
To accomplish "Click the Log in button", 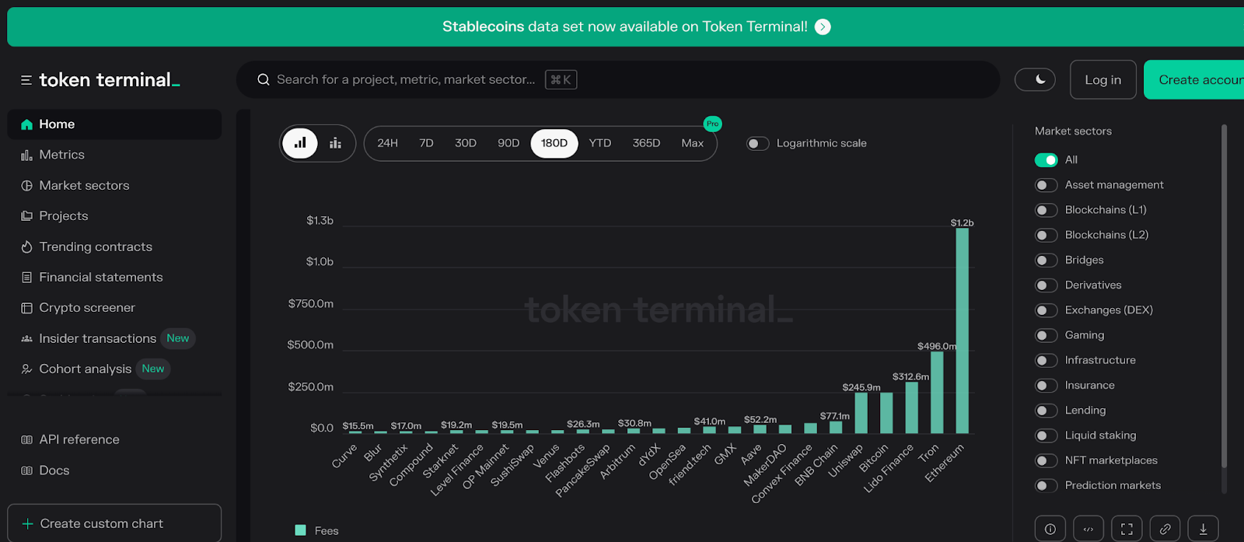I will tap(1102, 79).
